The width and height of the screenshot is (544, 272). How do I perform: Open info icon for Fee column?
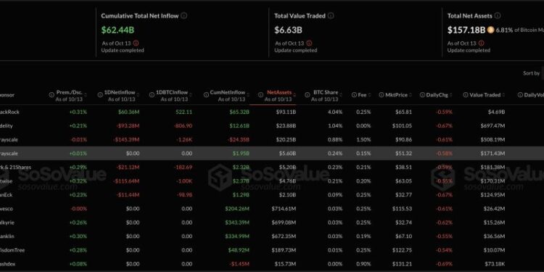354,95
